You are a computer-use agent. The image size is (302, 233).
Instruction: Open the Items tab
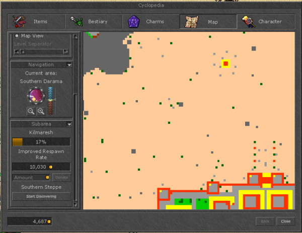click(x=36, y=21)
